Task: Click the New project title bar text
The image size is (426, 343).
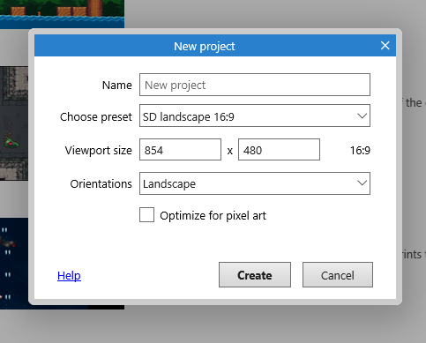Action: (205, 46)
